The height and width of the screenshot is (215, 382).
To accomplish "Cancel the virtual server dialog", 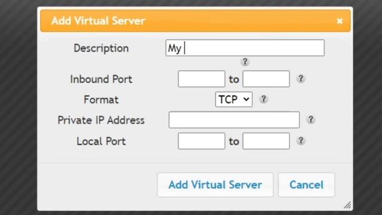I will [306, 185].
